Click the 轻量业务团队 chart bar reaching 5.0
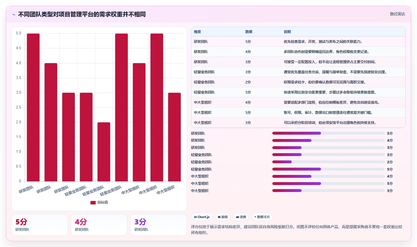The image size is (417, 247). point(122,107)
